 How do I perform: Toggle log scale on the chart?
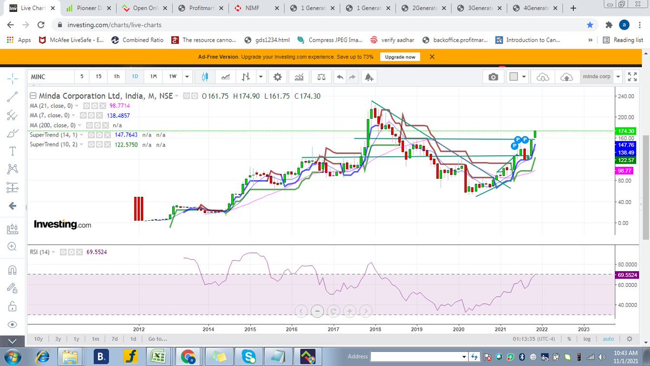[x=587, y=339]
